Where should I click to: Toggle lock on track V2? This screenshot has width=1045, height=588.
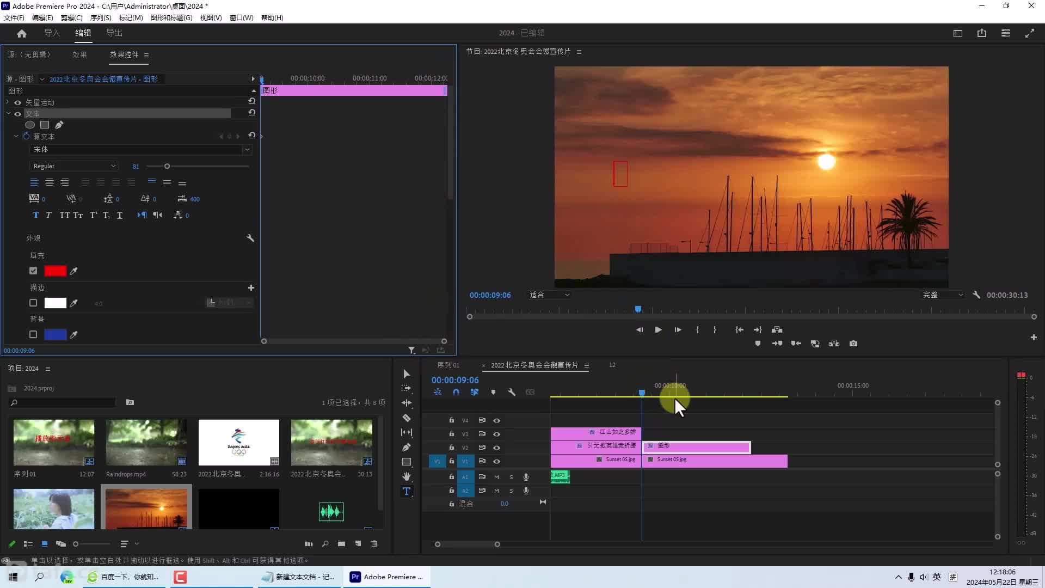(451, 448)
